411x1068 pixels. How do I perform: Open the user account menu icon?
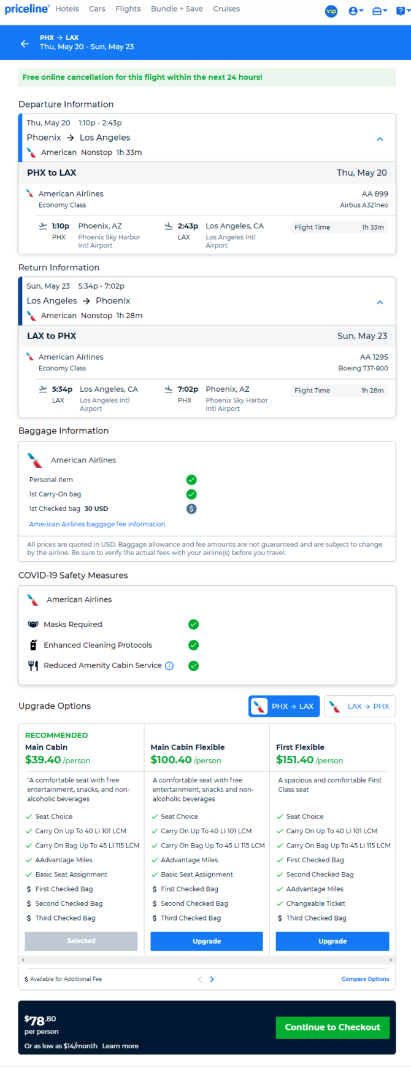tap(356, 11)
